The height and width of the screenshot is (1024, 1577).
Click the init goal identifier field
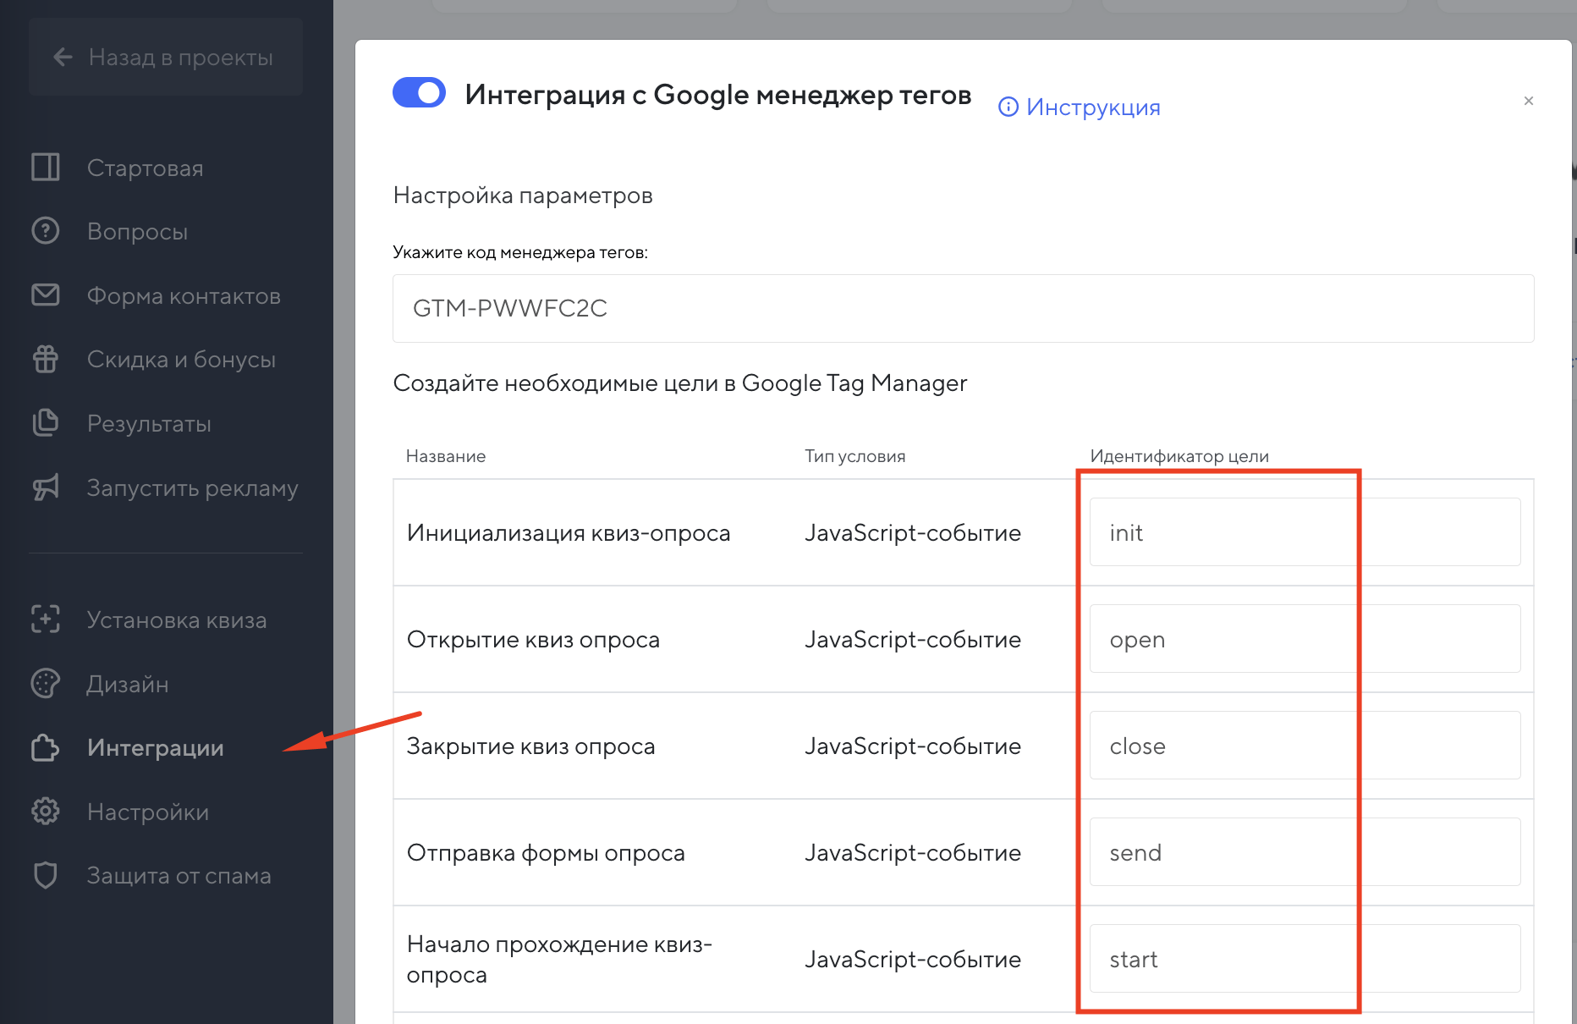click(1305, 532)
